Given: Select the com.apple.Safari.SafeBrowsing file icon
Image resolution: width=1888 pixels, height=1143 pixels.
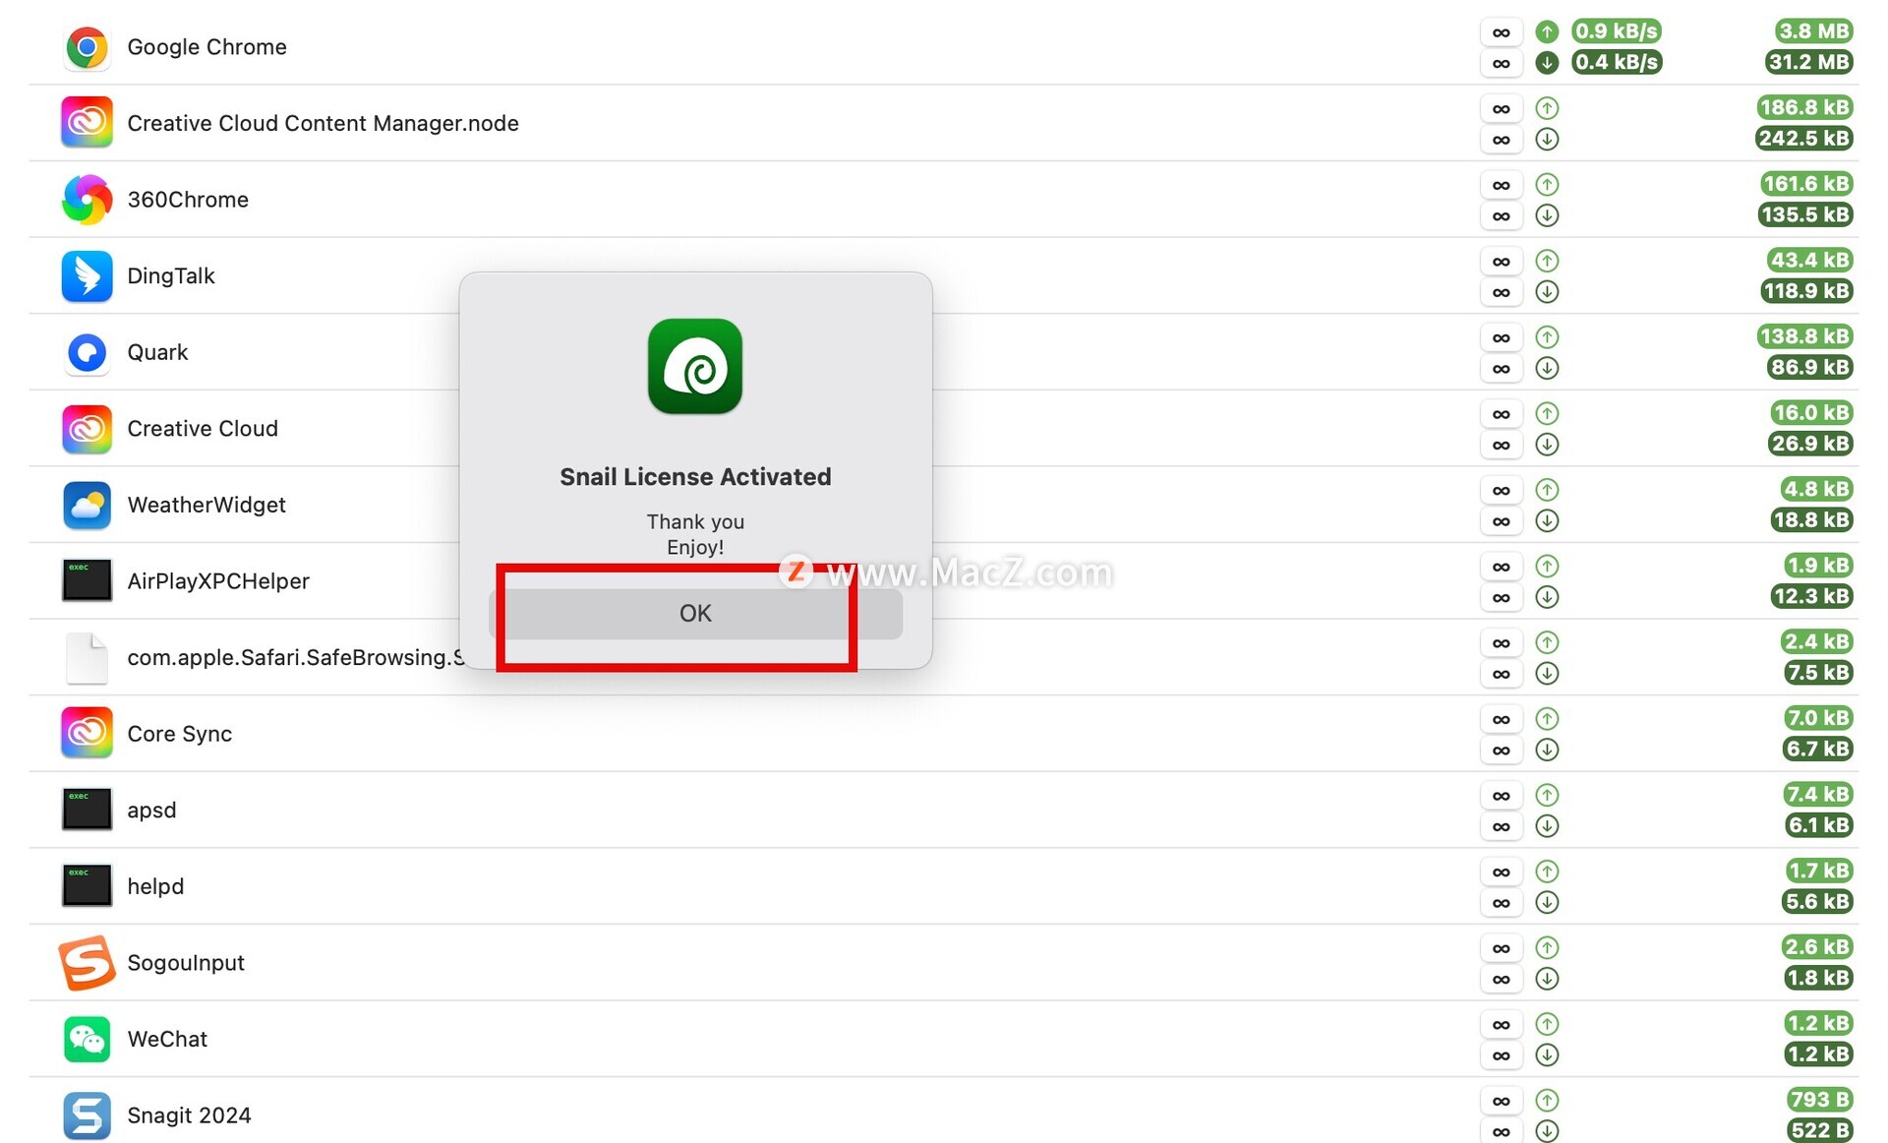Looking at the screenshot, I should pos(87,657).
